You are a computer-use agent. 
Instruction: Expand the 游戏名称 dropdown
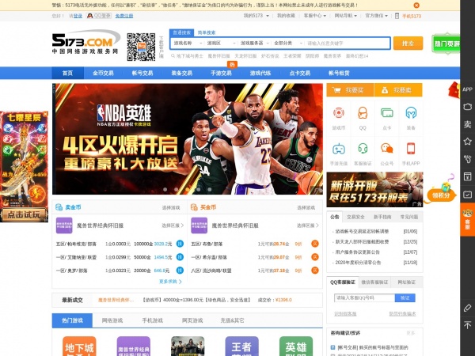click(188, 44)
